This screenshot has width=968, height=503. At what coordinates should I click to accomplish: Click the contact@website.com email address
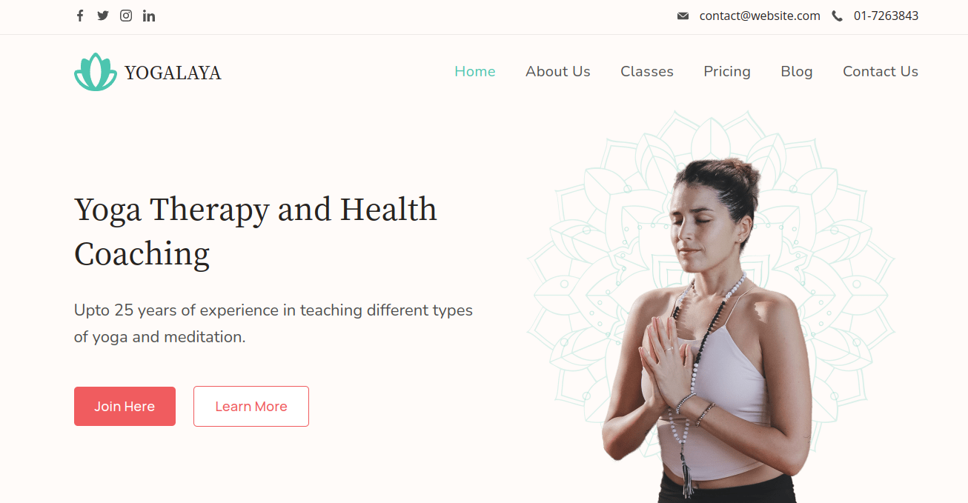click(760, 16)
